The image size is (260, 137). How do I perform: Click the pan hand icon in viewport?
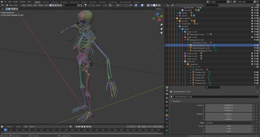point(161,29)
